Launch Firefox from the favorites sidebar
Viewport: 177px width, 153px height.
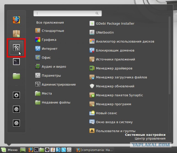pyautogui.click(x=16, y=20)
